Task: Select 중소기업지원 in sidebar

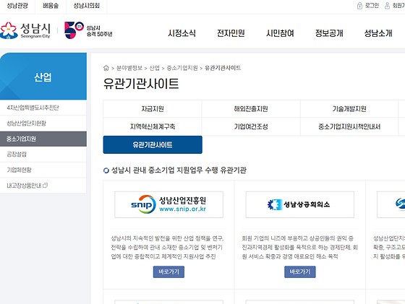Action: pyautogui.click(x=43, y=139)
